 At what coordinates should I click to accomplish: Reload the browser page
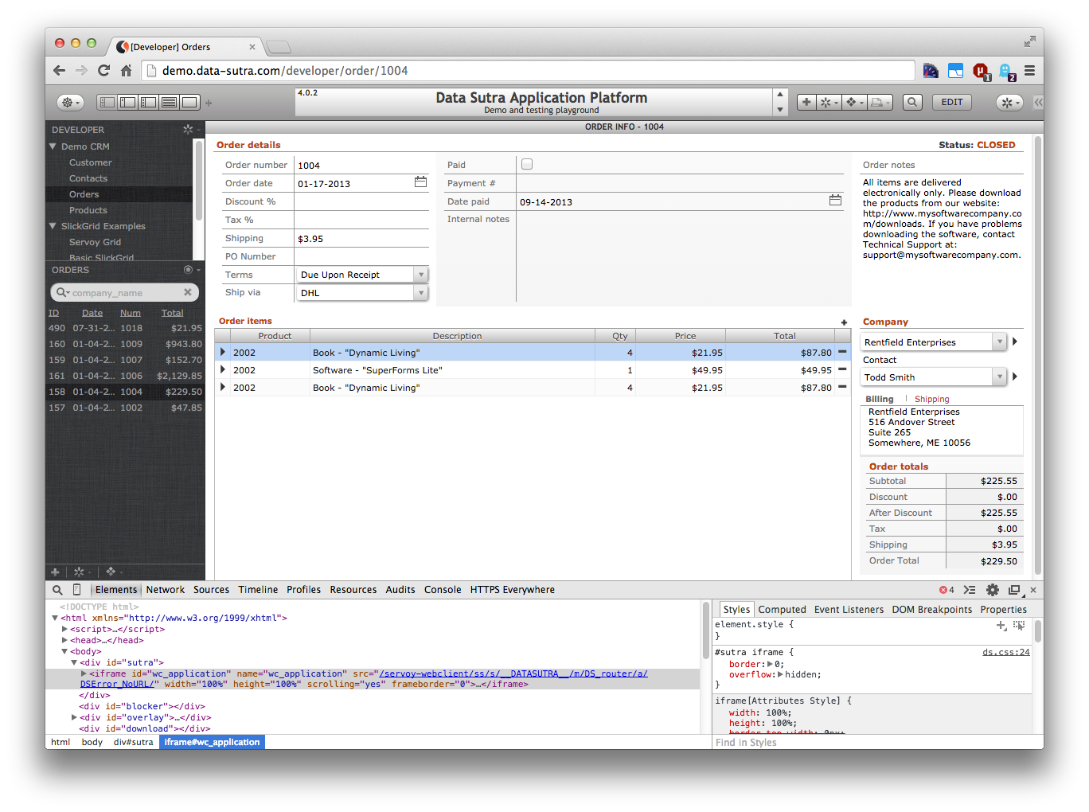(x=103, y=70)
